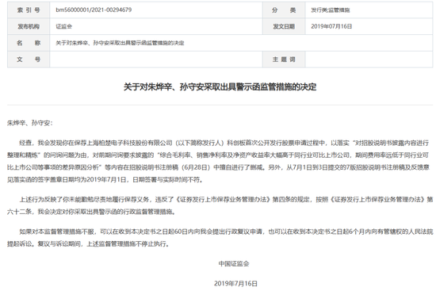The image size is (436, 291).
Task: Click the line ending 日期签署与实际时间不符
Action: point(105,180)
